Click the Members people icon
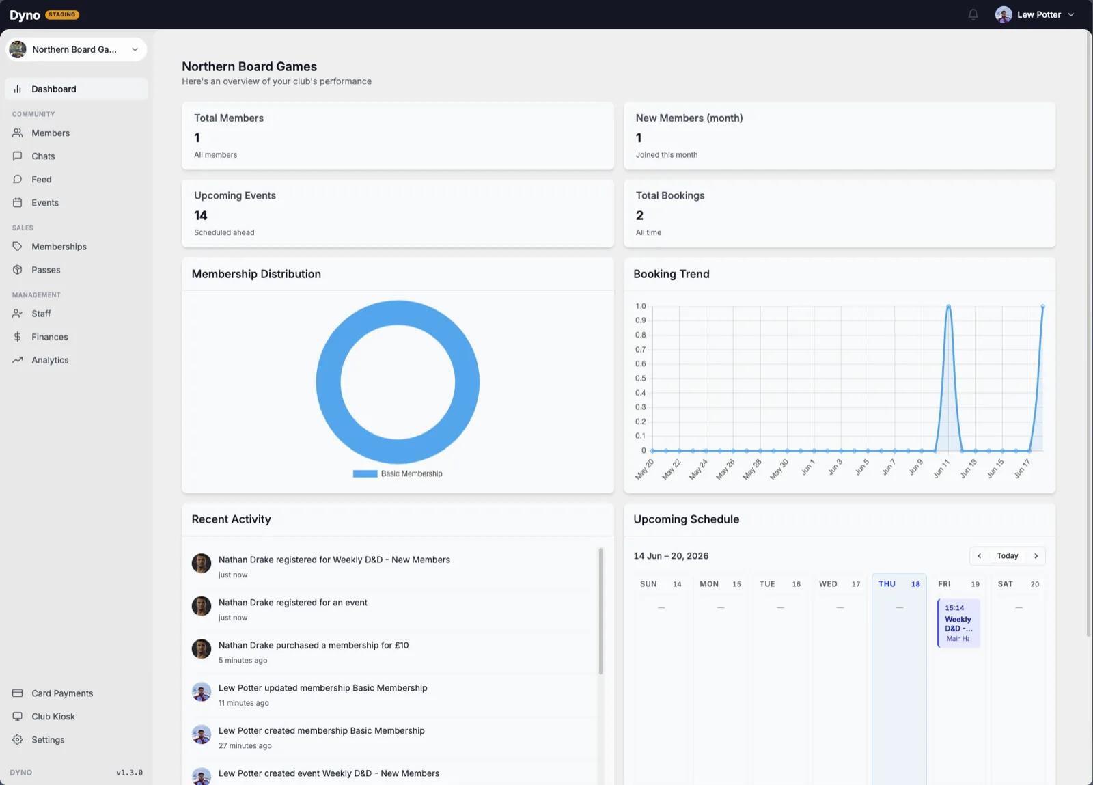1093x785 pixels. pos(18,133)
